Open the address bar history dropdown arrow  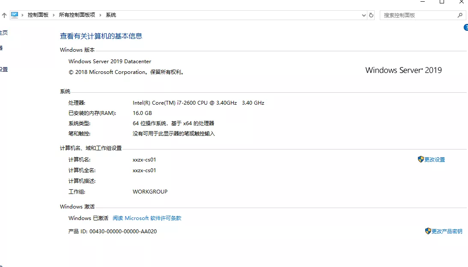(x=364, y=15)
